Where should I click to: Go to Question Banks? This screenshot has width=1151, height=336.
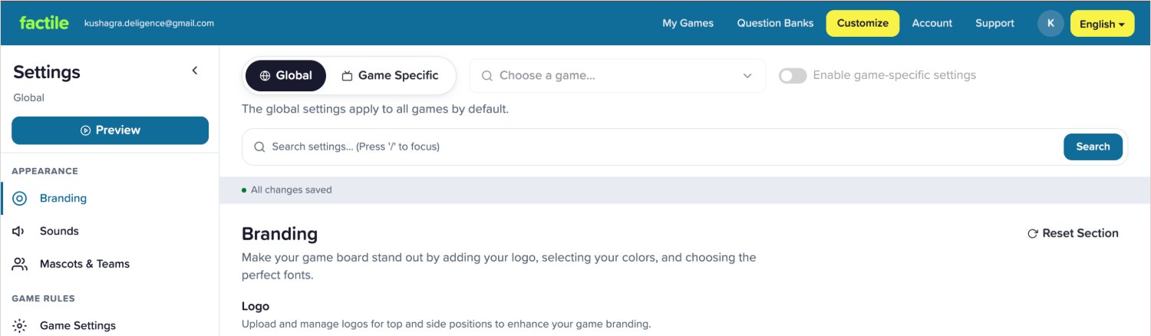click(775, 23)
